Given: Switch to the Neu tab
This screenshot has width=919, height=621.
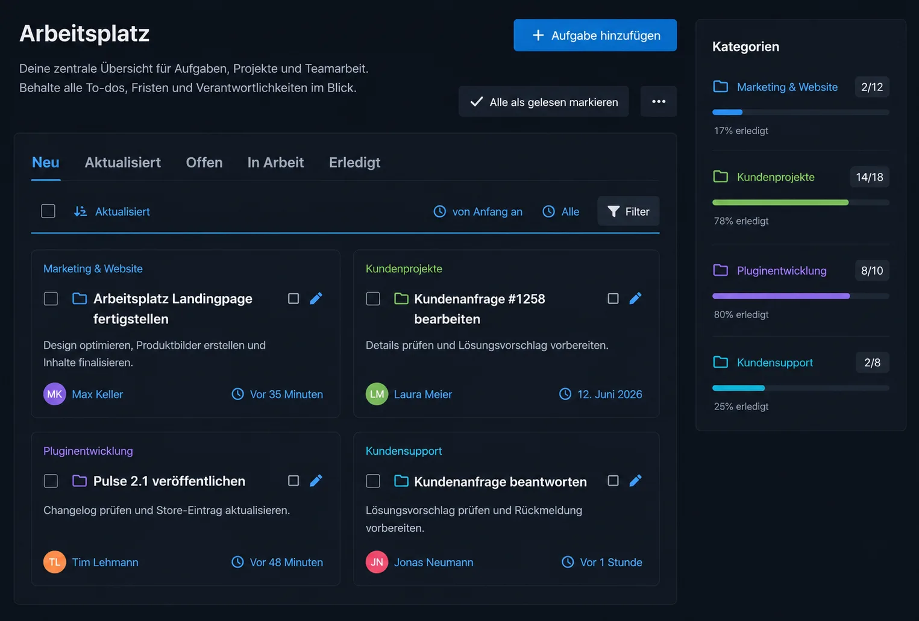Looking at the screenshot, I should [46, 162].
